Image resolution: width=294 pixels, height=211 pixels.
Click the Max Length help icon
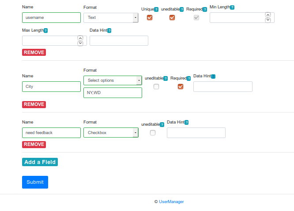point(45,30)
